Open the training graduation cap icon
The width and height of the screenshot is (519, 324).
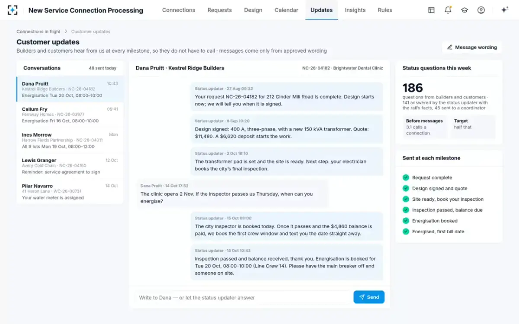[465, 10]
